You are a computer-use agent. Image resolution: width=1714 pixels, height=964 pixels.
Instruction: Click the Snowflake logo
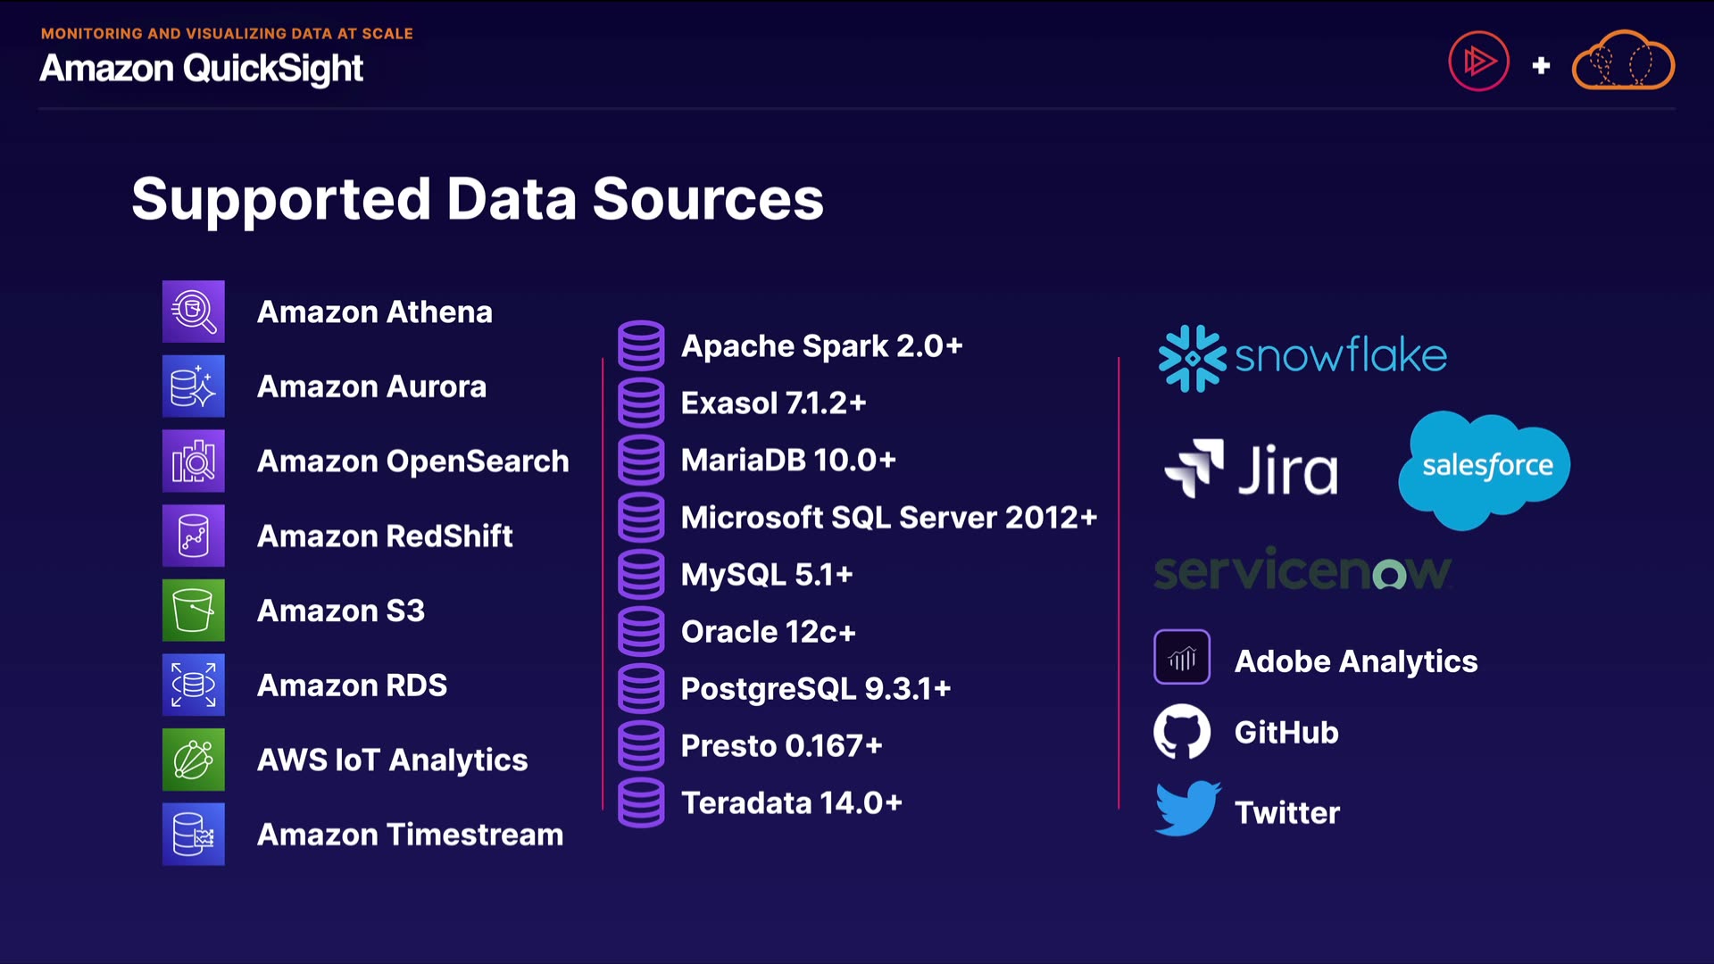coord(1302,357)
